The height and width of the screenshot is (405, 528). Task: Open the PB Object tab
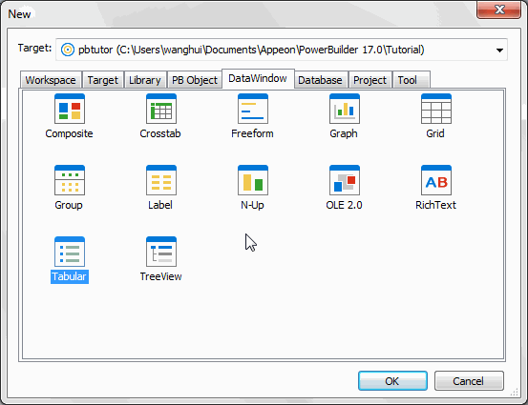coord(194,80)
